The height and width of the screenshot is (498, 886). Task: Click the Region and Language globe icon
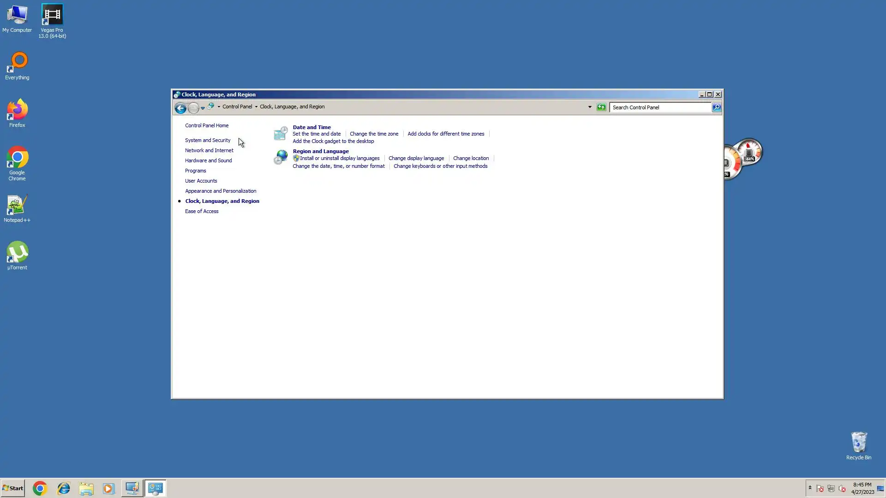(280, 157)
